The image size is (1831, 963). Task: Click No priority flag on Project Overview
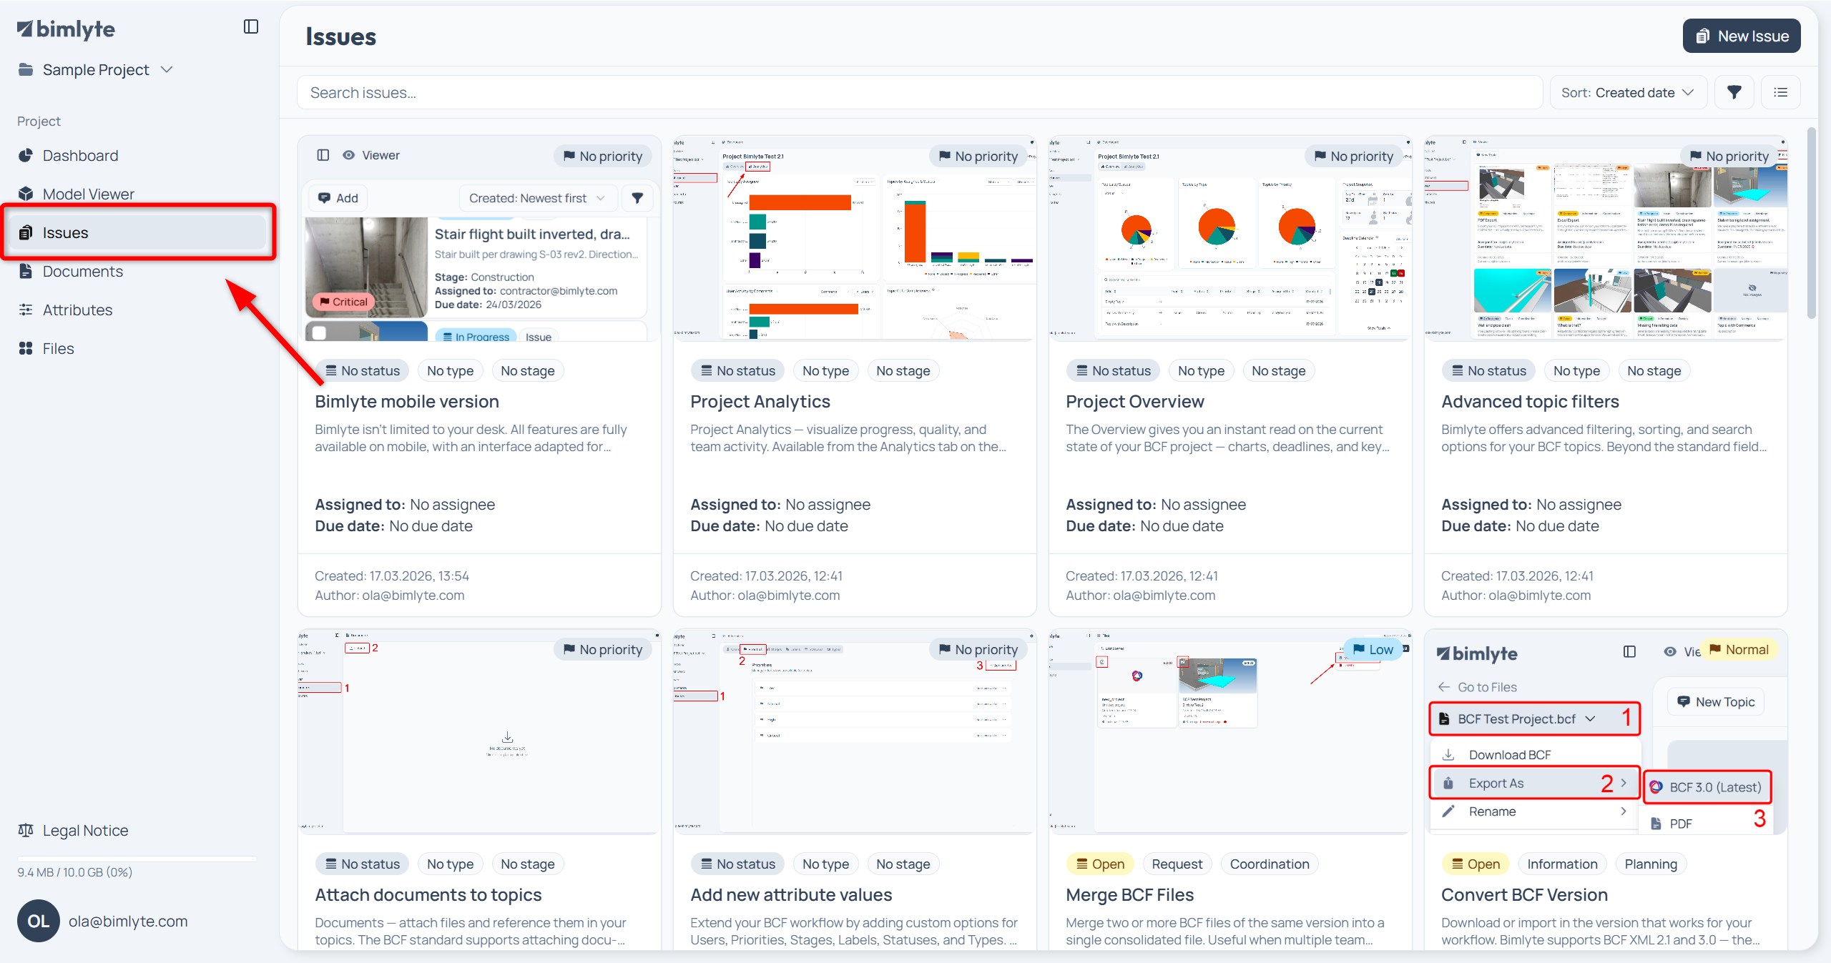1354,157
